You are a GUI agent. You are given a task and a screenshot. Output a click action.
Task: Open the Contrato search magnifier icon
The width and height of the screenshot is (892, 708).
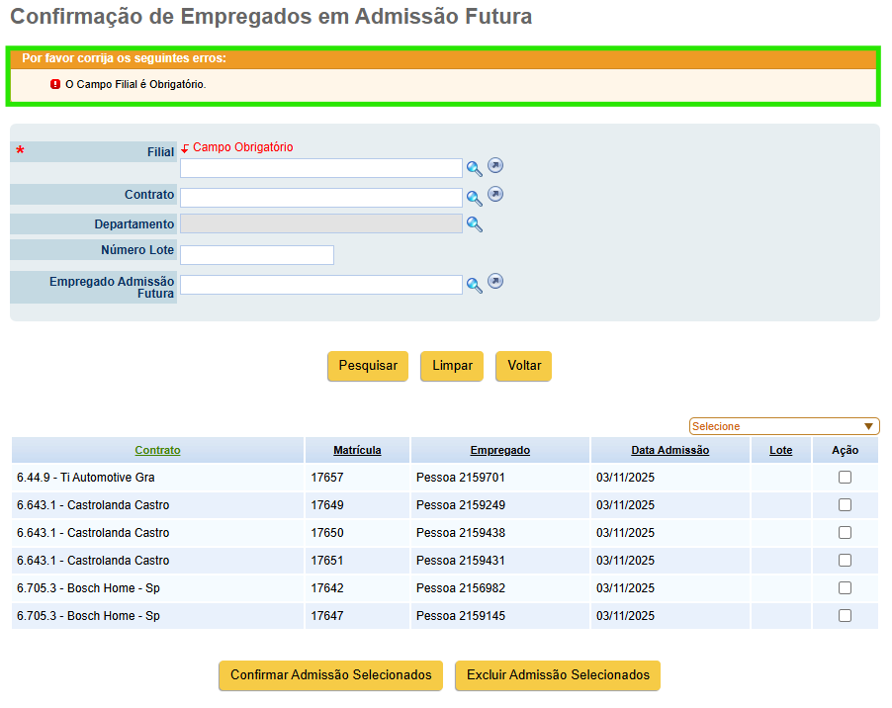pyautogui.click(x=475, y=198)
